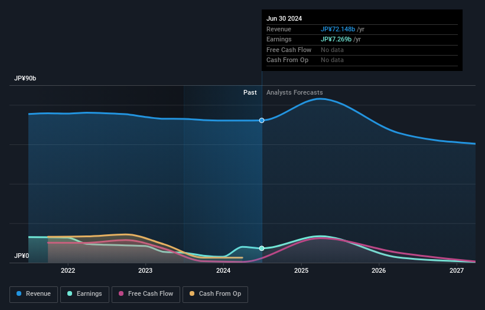Click No data beside Cash From Op
Viewport: 485px width, 310px height.
click(x=332, y=60)
